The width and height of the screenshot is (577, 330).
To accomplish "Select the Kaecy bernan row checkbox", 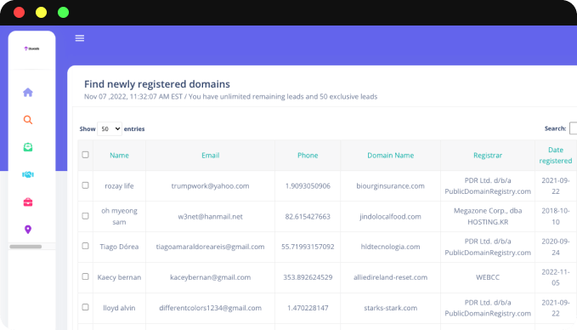I will [x=85, y=276].
